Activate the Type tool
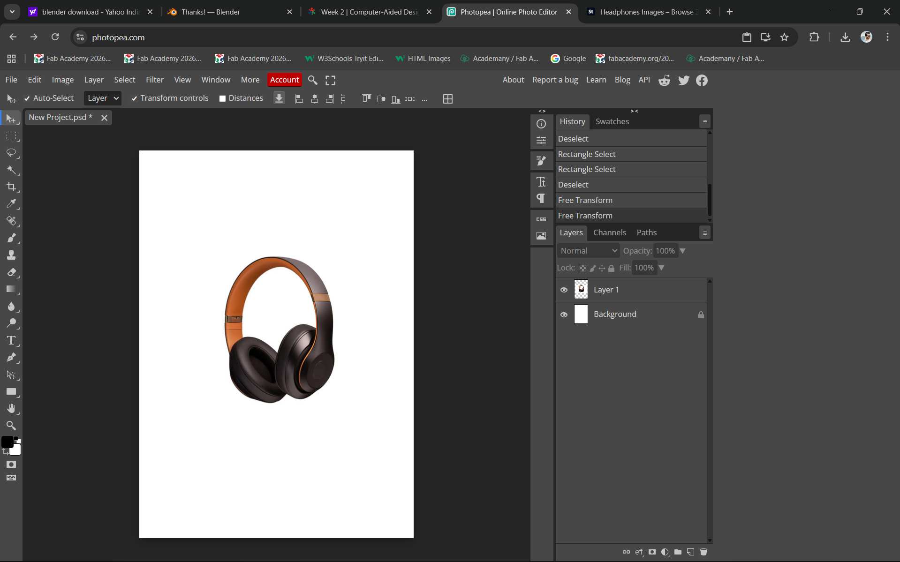The width and height of the screenshot is (900, 562). tap(11, 340)
